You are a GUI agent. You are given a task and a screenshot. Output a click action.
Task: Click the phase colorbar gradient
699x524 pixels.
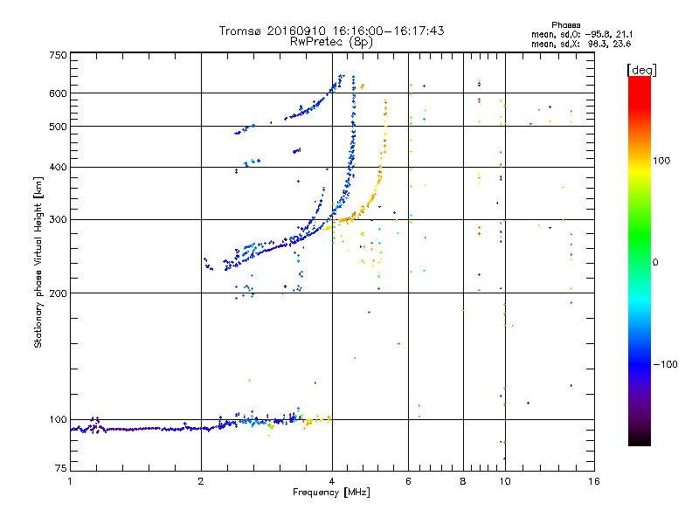pos(640,260)
